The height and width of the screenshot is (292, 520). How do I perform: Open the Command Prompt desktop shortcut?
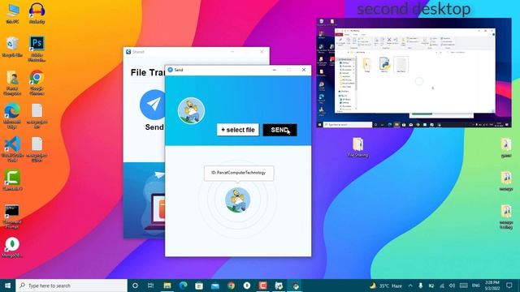click(x=12, y=217)
